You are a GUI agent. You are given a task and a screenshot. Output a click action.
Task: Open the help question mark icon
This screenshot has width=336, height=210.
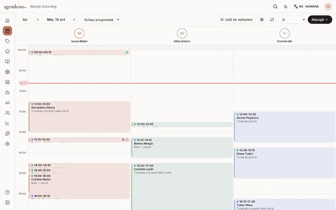click(7, 192)
